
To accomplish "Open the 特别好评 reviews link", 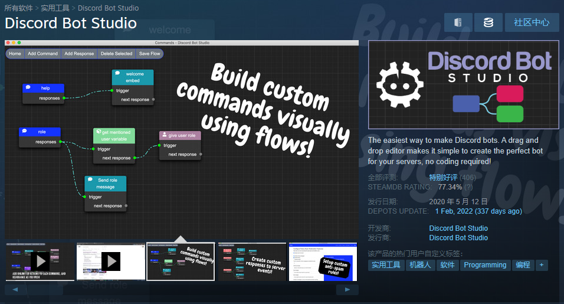I will click(443, 177).
